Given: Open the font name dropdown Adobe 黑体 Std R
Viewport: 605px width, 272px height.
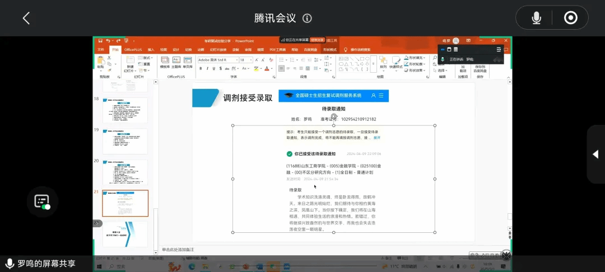Looking at the screenshot, I should tap(236, 60).
